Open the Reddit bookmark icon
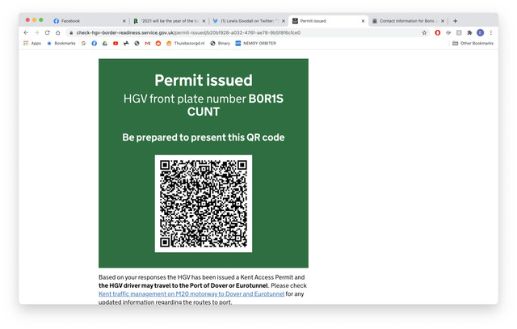The image size is (517, 329). click(x=158, y=43)
